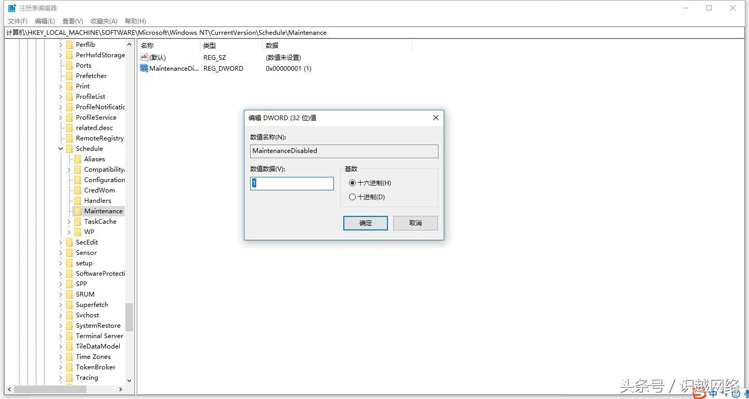The image size is (749, 399).
Task: Select the 十进制(D) radio button
Action: coord(353,197)
